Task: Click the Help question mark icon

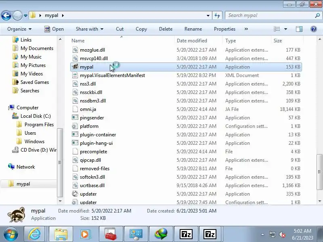Action: [314, 29]
